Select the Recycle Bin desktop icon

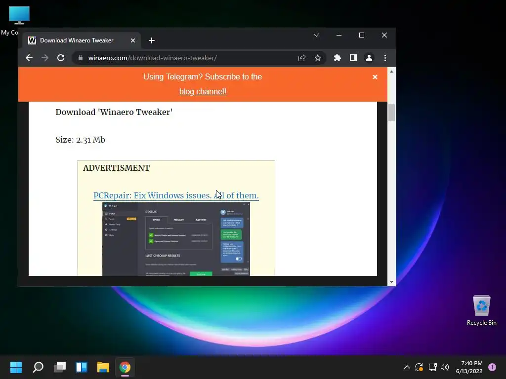(481, 310)
